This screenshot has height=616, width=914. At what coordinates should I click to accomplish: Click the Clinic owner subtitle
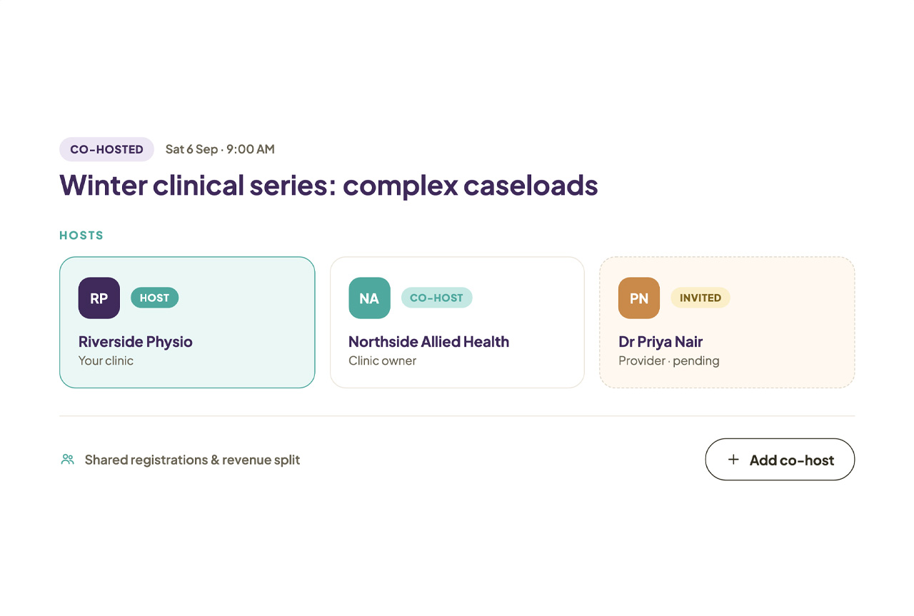(x=382, y=360)
